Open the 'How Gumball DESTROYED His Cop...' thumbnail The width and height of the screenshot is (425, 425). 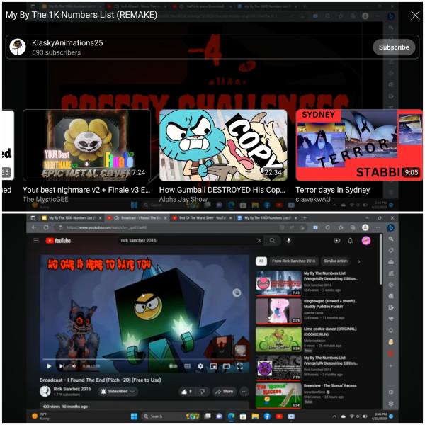[x=223, y=145]
